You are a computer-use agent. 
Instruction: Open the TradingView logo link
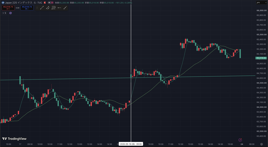coord(14,139)
